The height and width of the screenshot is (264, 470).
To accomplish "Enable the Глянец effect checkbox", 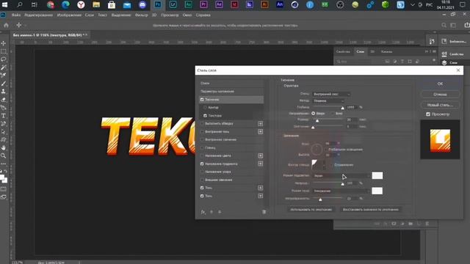I will pos(202,148).
